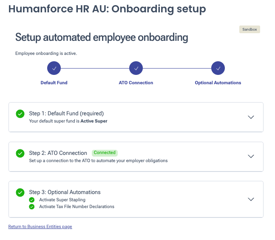Click green check icon beside Step 1
Screen dimensions: 275x240
pos(20,114)
